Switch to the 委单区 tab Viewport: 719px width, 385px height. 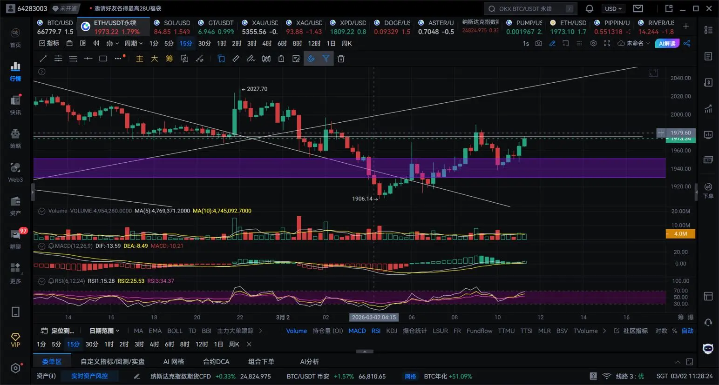(x=52, y=361)
